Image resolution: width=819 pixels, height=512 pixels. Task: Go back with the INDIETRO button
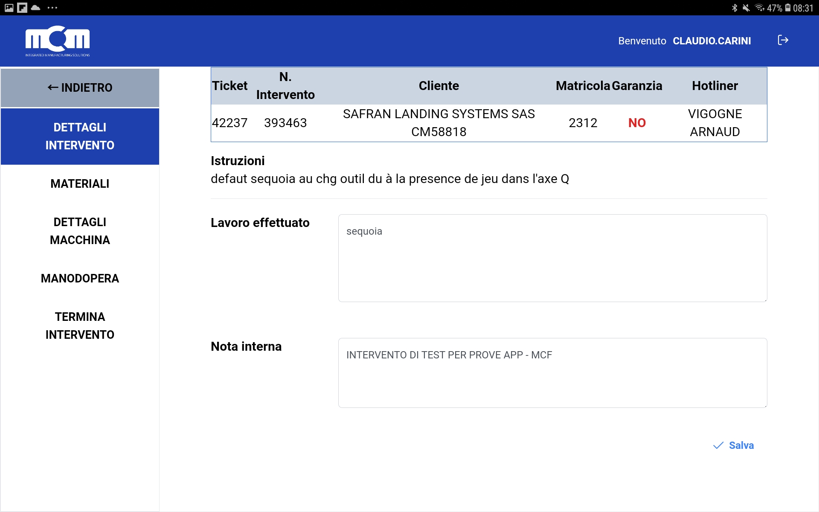pos(80,88)
